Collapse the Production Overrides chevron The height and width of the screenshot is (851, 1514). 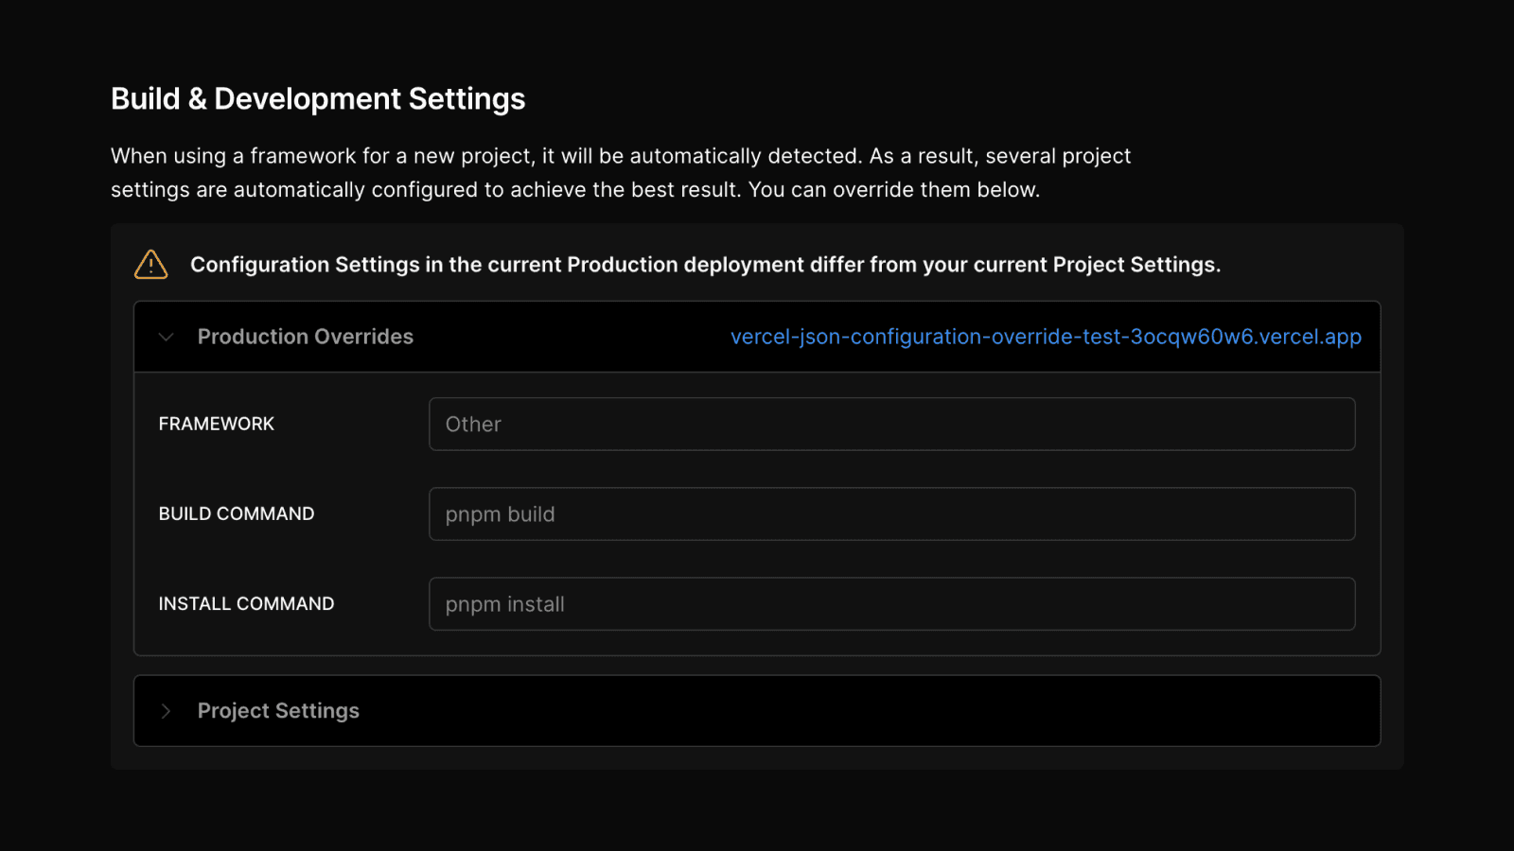pyautogui.click(x=167, y=337)
